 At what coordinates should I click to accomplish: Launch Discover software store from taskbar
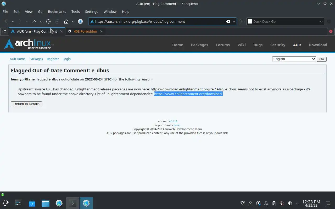coord(32,203)
